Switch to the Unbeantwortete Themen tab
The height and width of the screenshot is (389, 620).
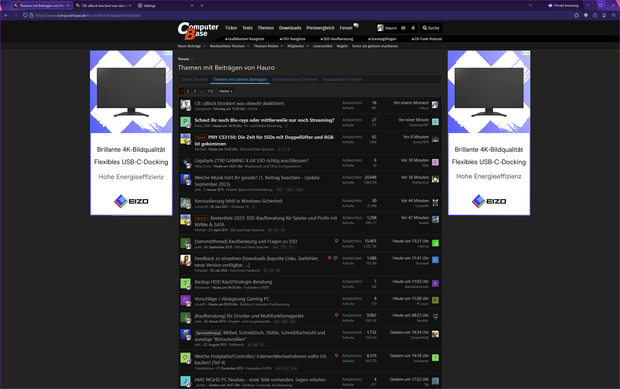click(295, 79)
